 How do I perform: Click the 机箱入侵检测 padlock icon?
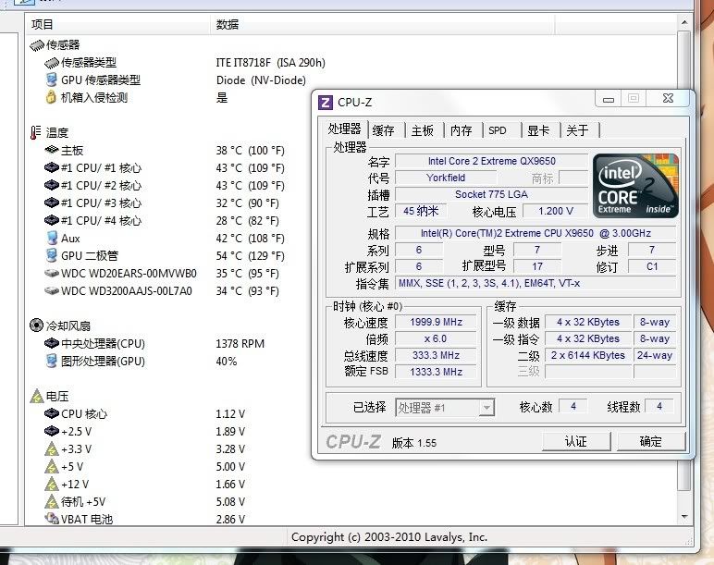coord(51,97)
